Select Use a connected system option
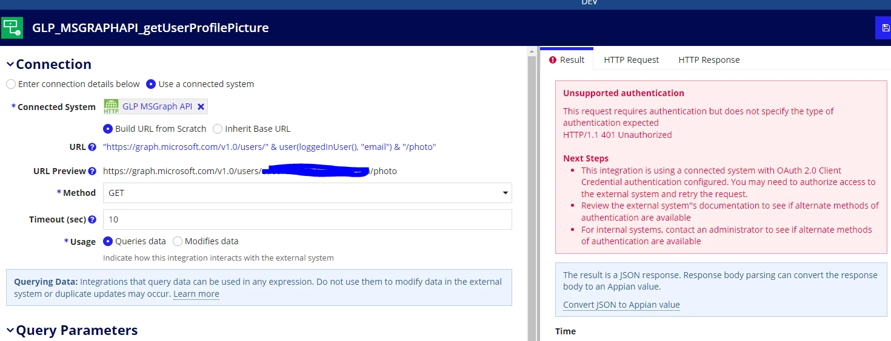 [x=151, y=84]
